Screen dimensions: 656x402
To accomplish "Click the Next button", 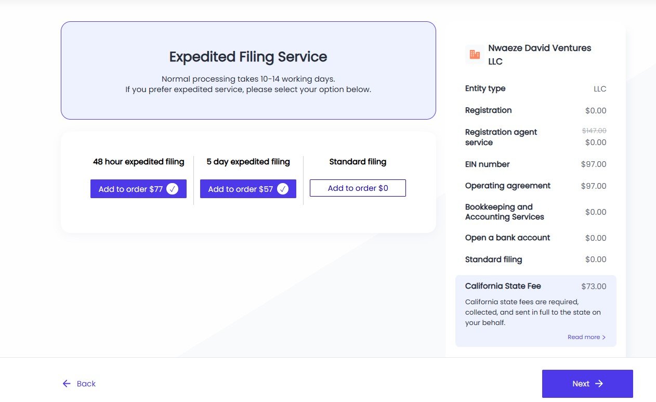I will click(x=587, y=384).
